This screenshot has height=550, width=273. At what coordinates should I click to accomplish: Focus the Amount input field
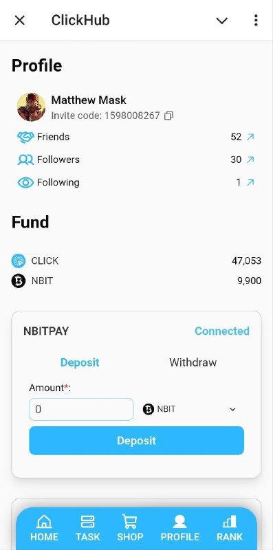[81, 409]
